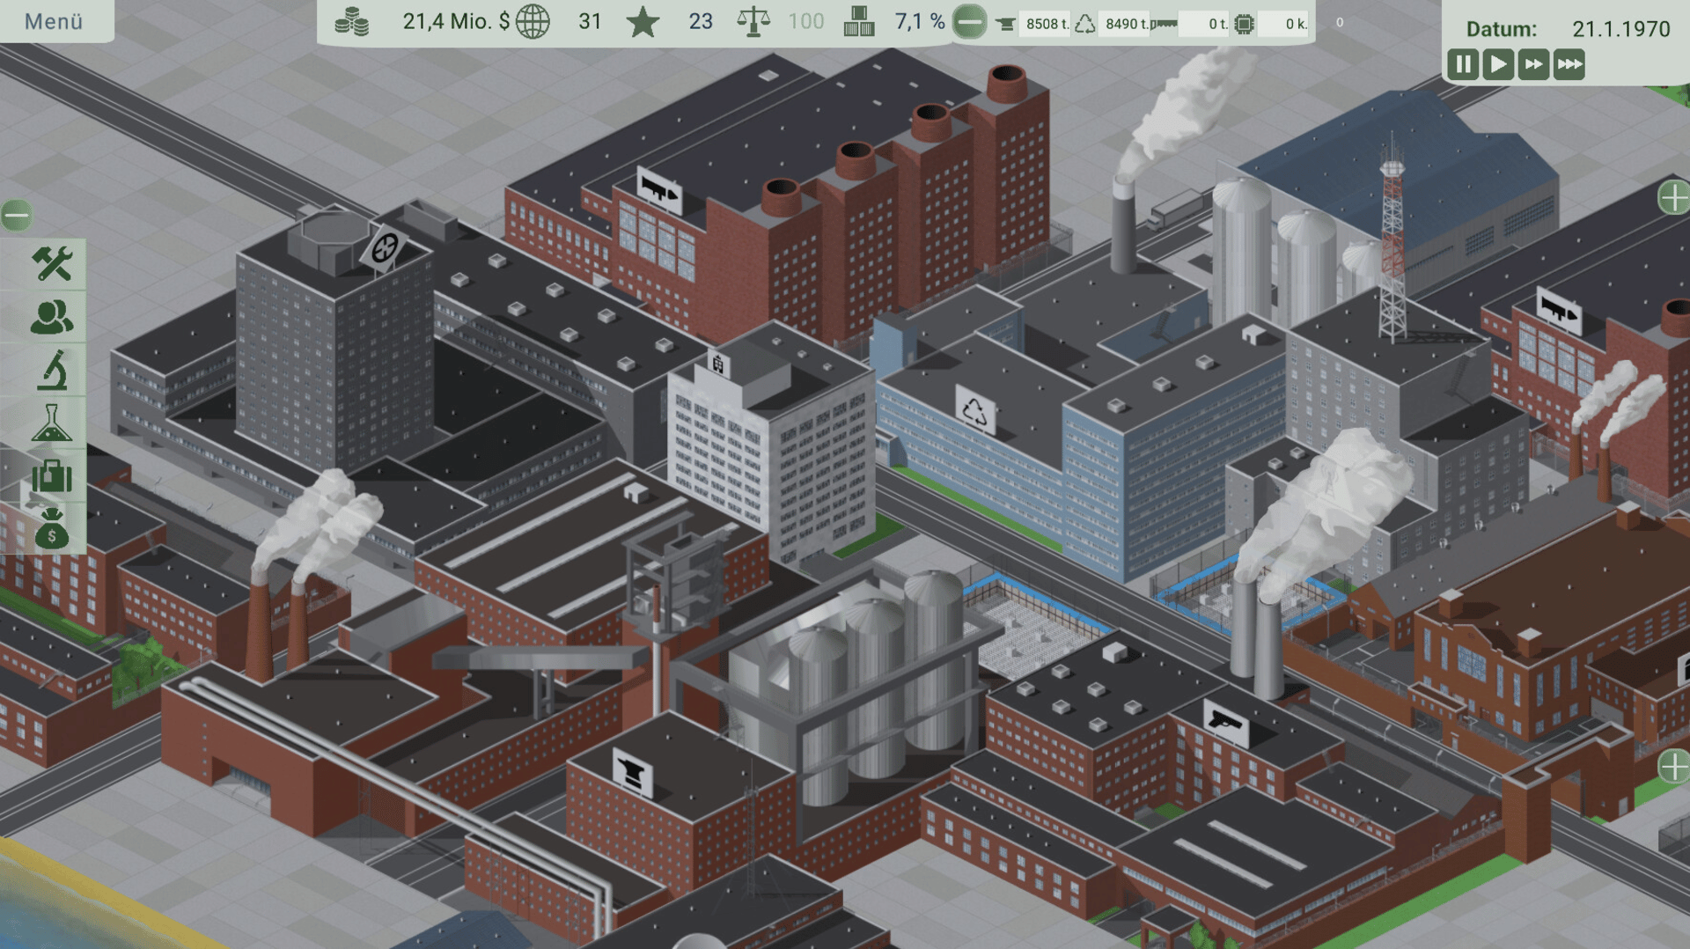
Task: Click the globe icon in top bar
Action: [x=533, y=21]
